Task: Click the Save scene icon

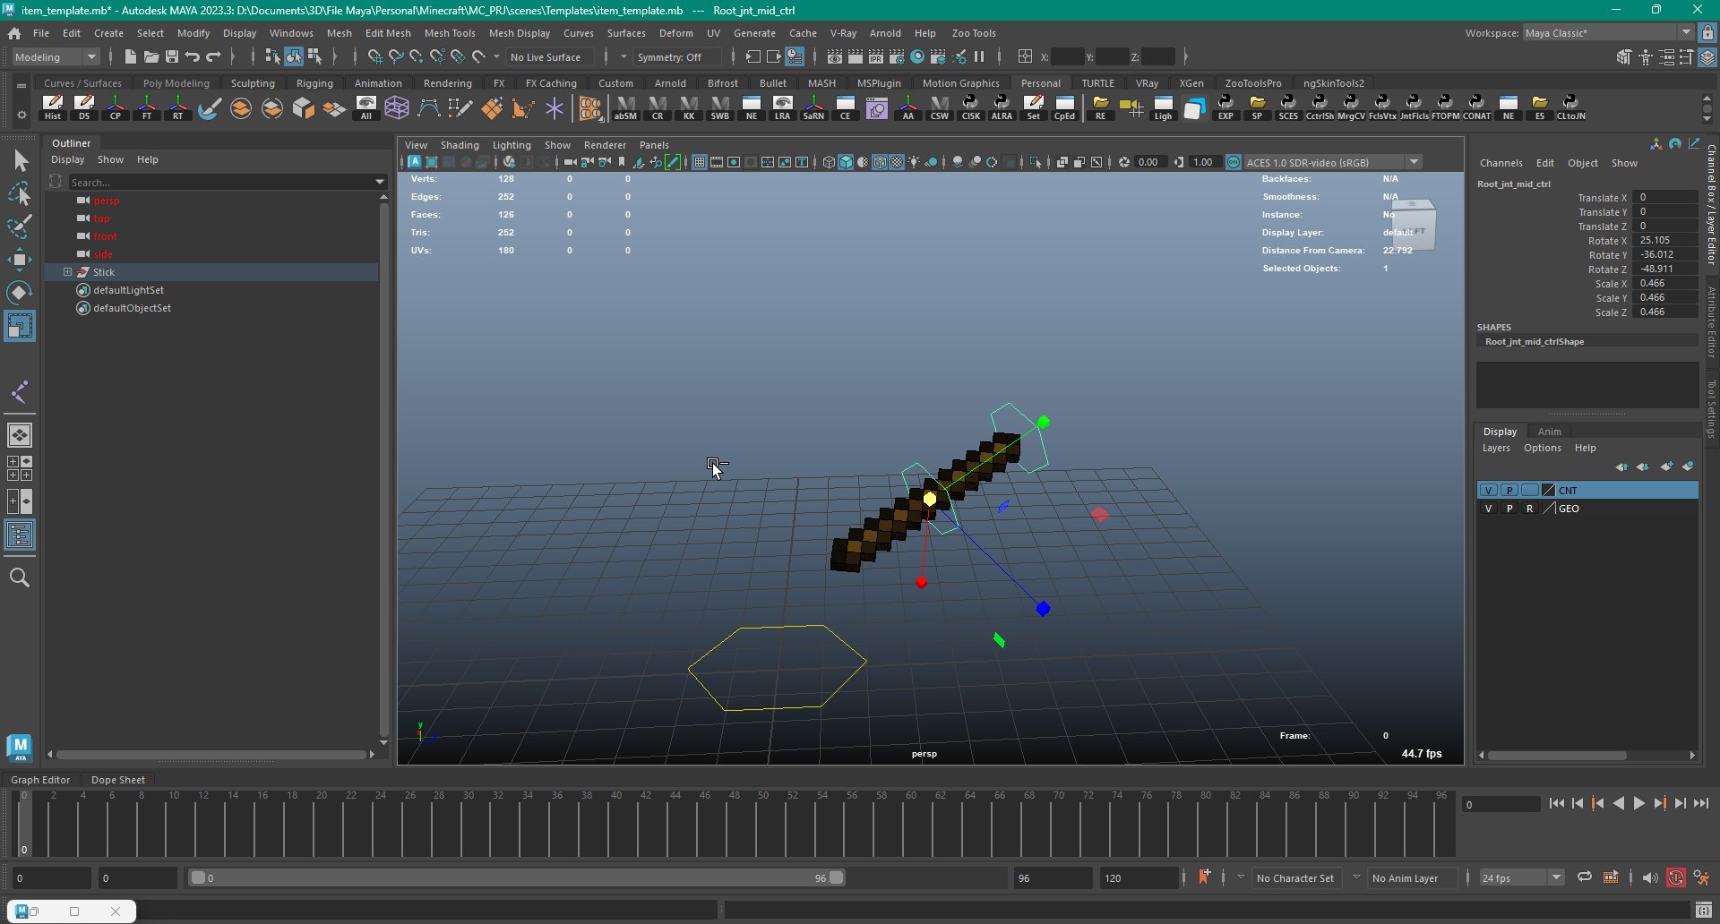Action: pyautogui.click(x=172, y=56)
